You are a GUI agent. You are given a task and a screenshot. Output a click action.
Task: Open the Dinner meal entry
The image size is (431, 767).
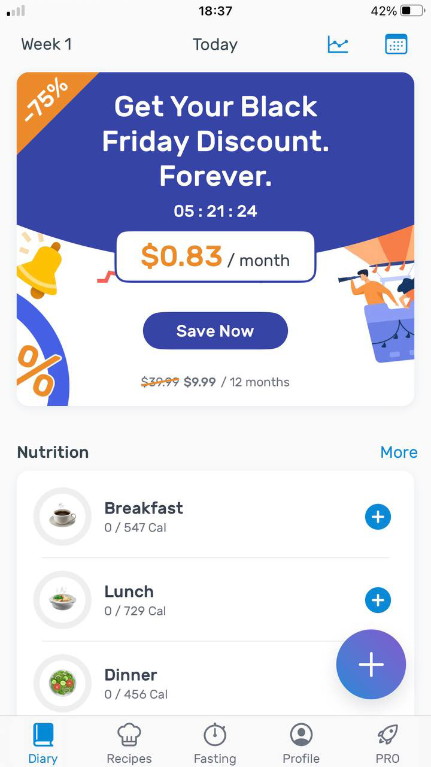(215, 683)
